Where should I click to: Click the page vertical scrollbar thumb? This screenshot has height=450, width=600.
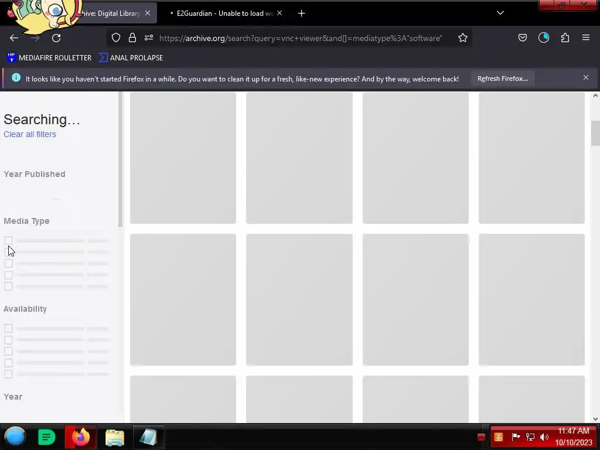[595, 133]
